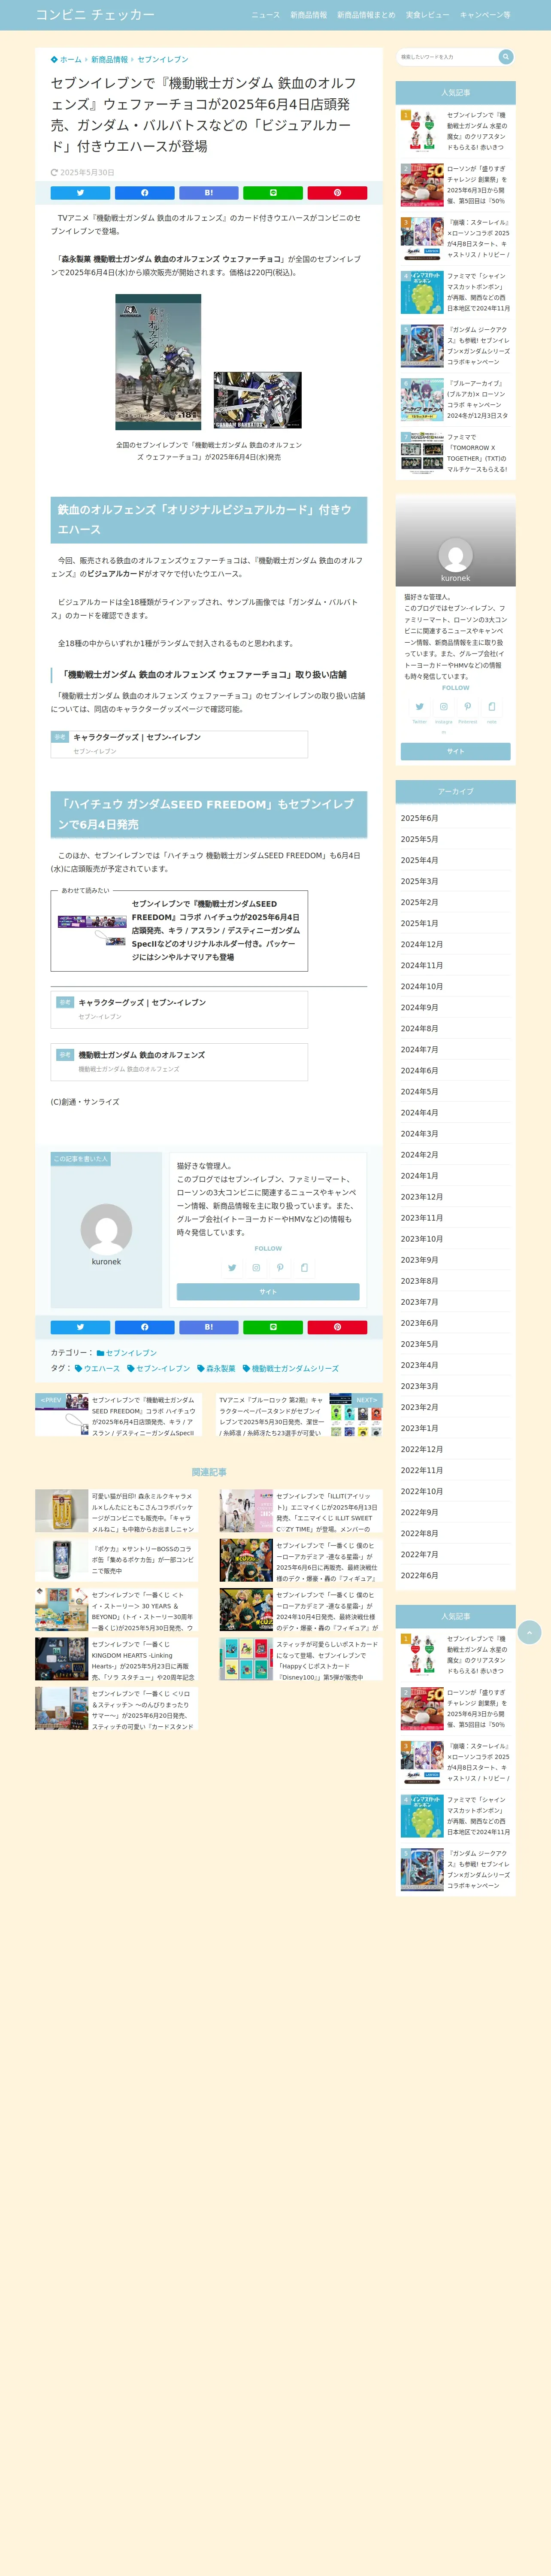Click the Pinterest share button above the category line
The height and width of the screenshot is (2576, 551).
(337, 1327)
